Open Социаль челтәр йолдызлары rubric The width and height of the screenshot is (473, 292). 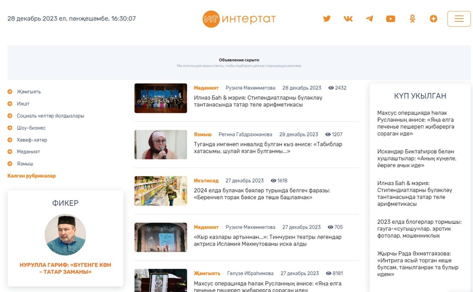click(x=50, y=116)
